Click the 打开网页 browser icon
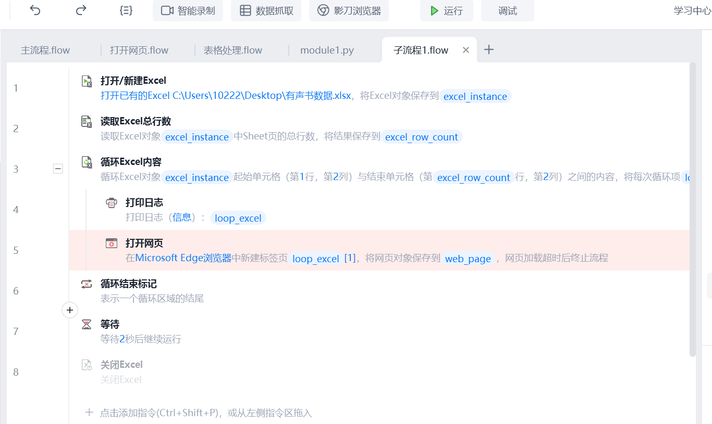This screenshot has width=712, height=424. tap(112, 243)
